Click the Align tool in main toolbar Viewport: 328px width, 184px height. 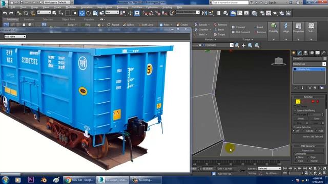tap(211, 13)
